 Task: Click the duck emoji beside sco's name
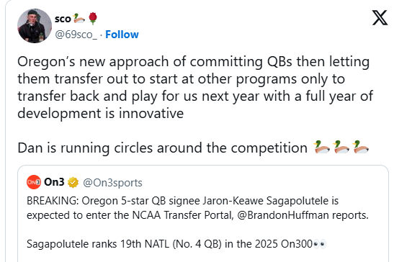click(x=79, y=19)
